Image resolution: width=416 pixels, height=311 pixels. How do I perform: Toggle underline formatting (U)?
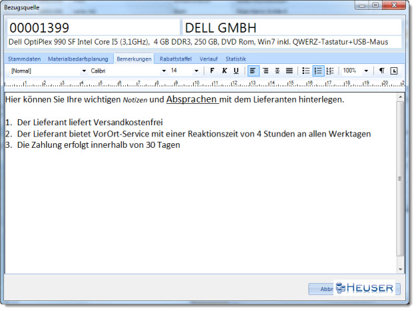coord(236,71)
